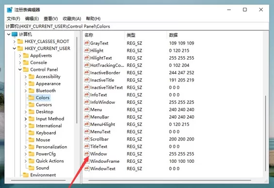Open the 收藏夹(A) menu
274x188 pixels.
point(72,18)
